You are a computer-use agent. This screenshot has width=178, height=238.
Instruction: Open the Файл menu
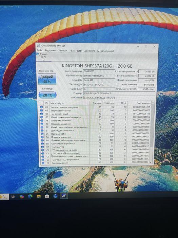pos(40,50)
